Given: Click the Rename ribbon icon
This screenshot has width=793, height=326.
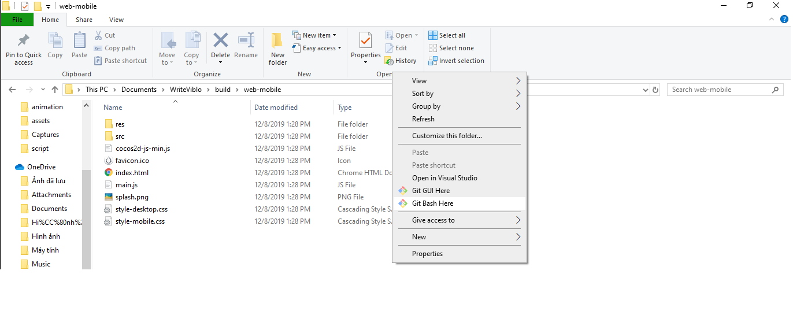Looking at the screenshot, I should pyautogui.click(x=246, y=40).
